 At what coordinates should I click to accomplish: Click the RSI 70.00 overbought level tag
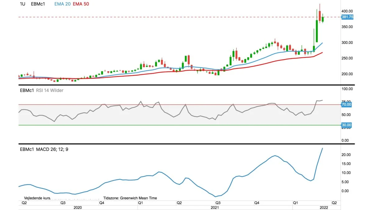coord(346,105)
